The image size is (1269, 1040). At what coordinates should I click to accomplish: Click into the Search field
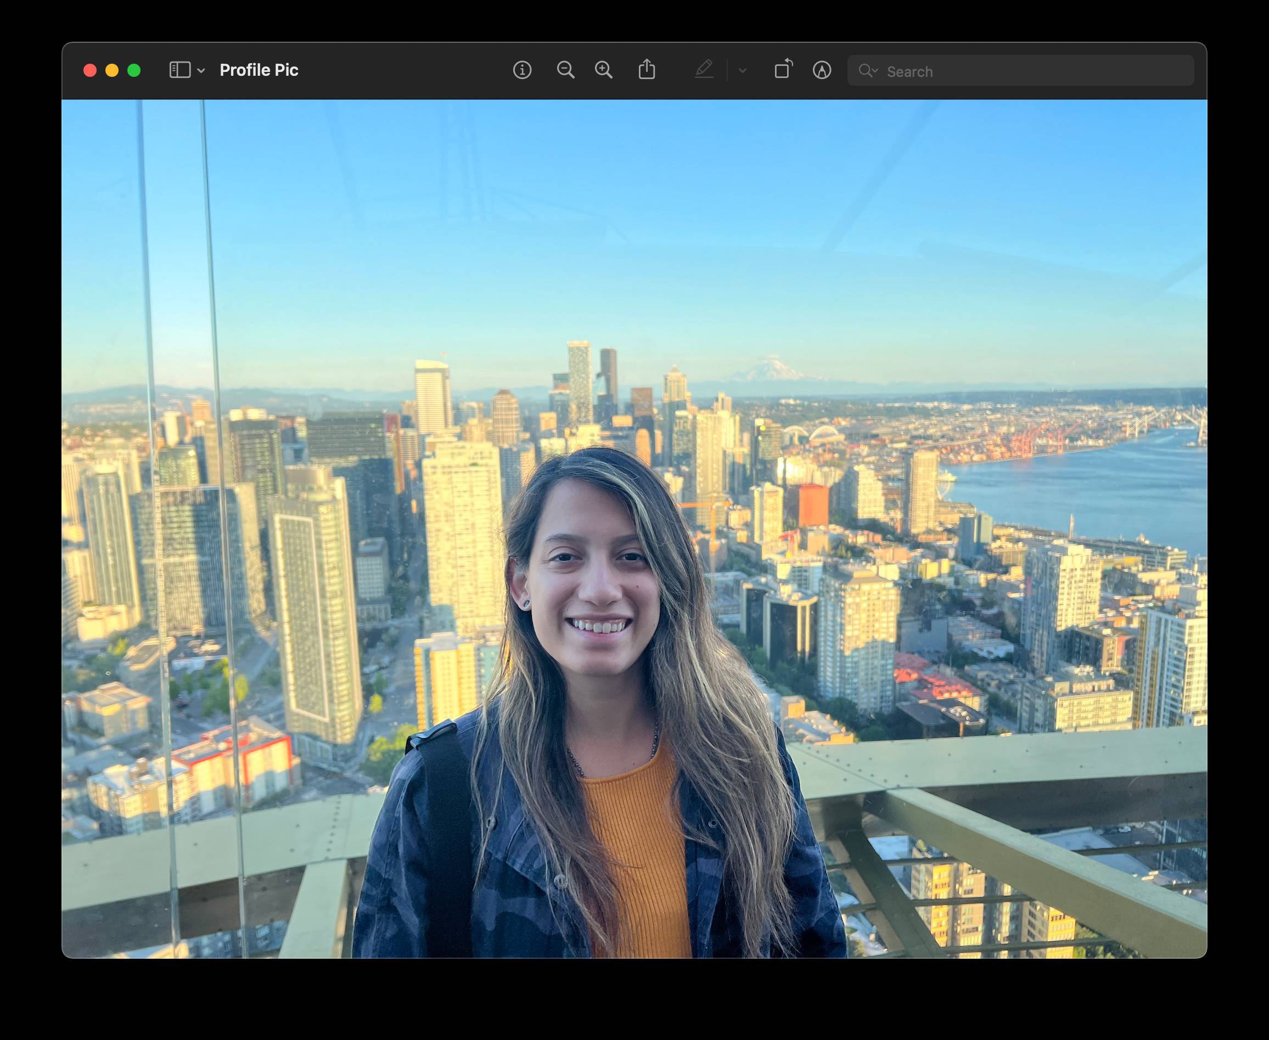coord(1020,71)
